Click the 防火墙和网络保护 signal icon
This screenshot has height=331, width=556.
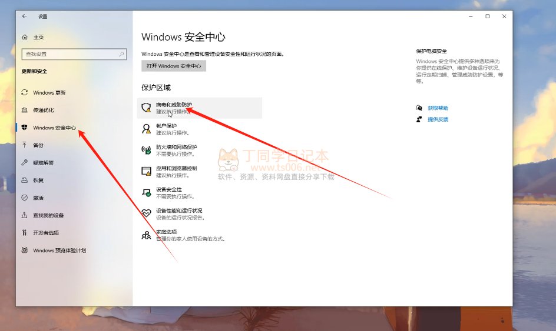pyautogui.click(x=146, y=150)
